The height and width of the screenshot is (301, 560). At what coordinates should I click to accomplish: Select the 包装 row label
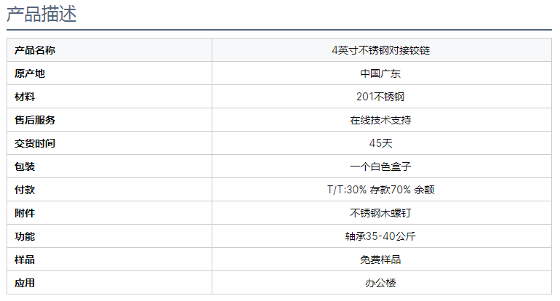[x=25, y=166]
